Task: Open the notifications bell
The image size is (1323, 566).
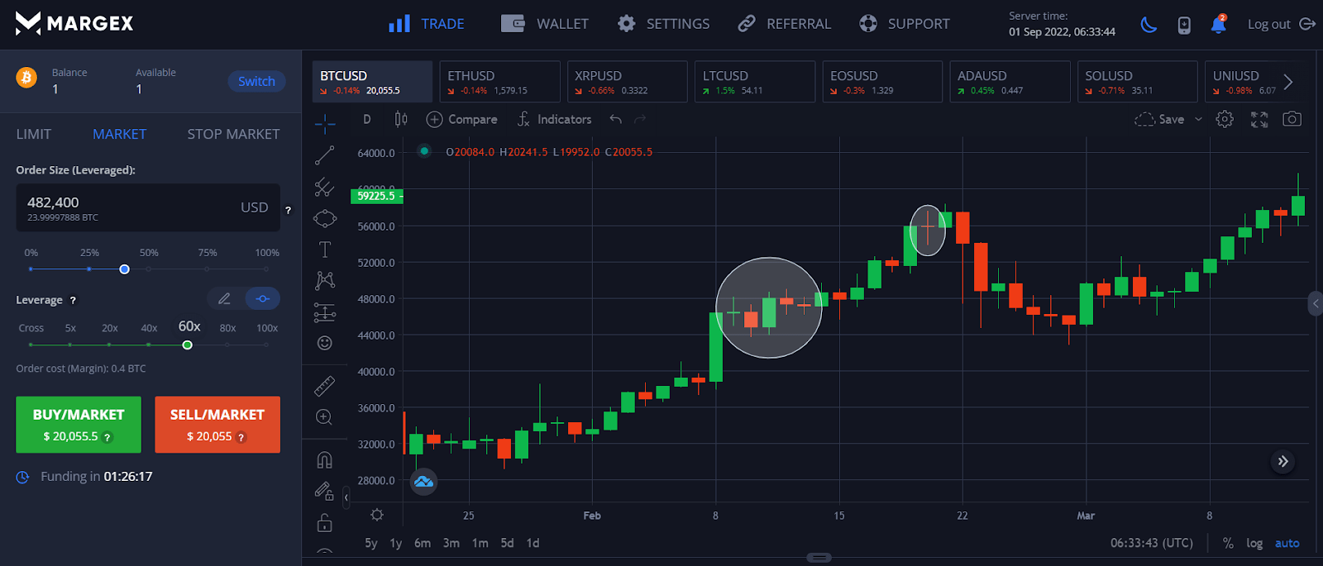Action: [1218, 24]
